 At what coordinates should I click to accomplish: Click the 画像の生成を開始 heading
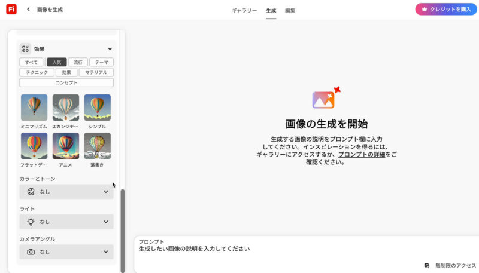(326, 124)
